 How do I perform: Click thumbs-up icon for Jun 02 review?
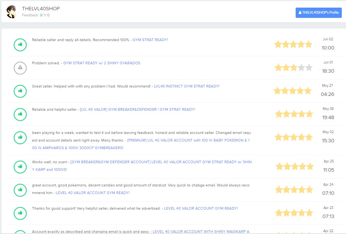point(20,45)
